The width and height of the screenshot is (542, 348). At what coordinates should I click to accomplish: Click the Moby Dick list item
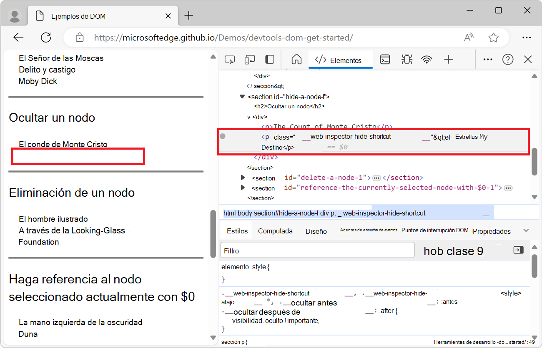point(38,81)
